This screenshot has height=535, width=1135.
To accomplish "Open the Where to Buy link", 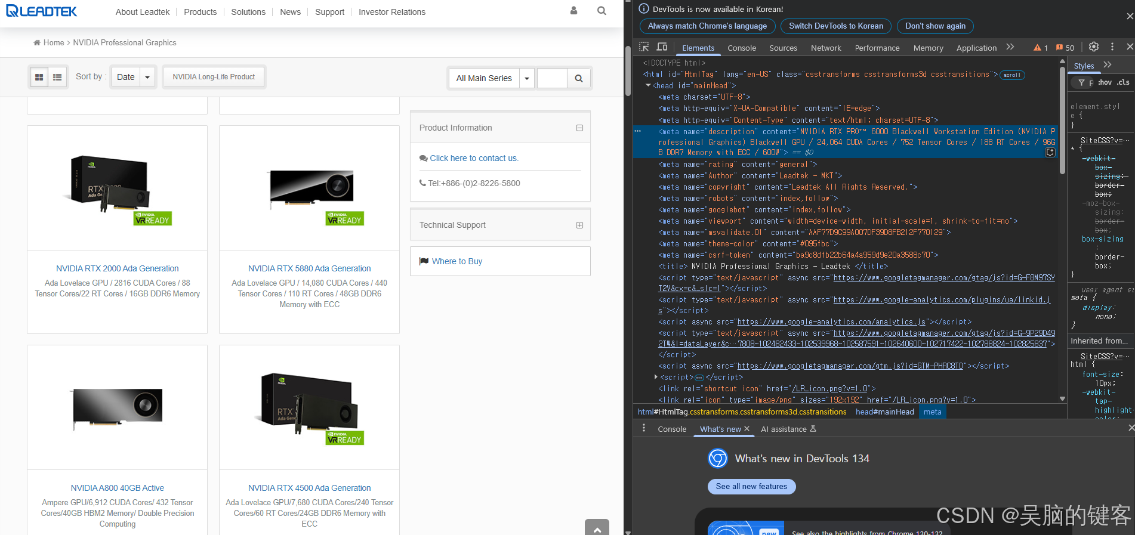I will click(457, 261).
